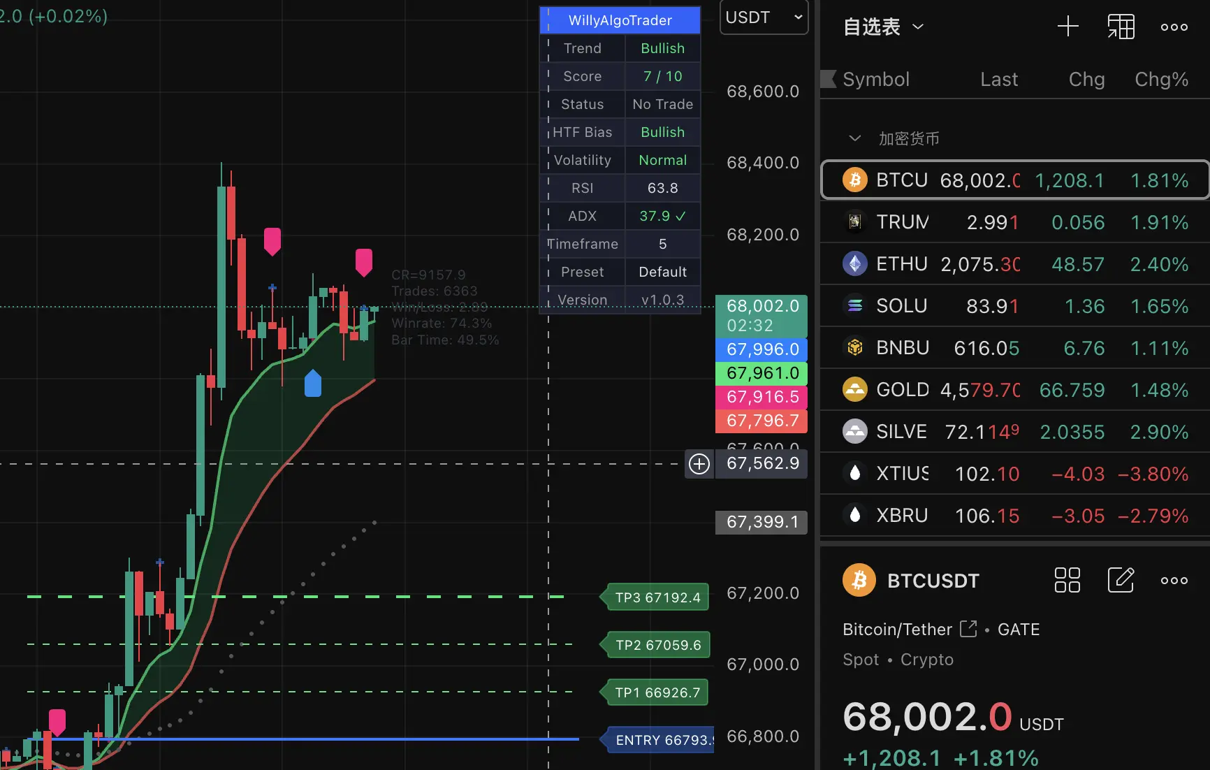Open external link icon next to Bitcoin/Tether
Screen dimensions: 1210x770
coord(968,629)
